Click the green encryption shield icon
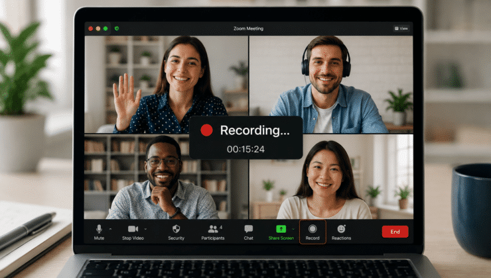Viewport: 491px width, 278px height. [117, 28]
